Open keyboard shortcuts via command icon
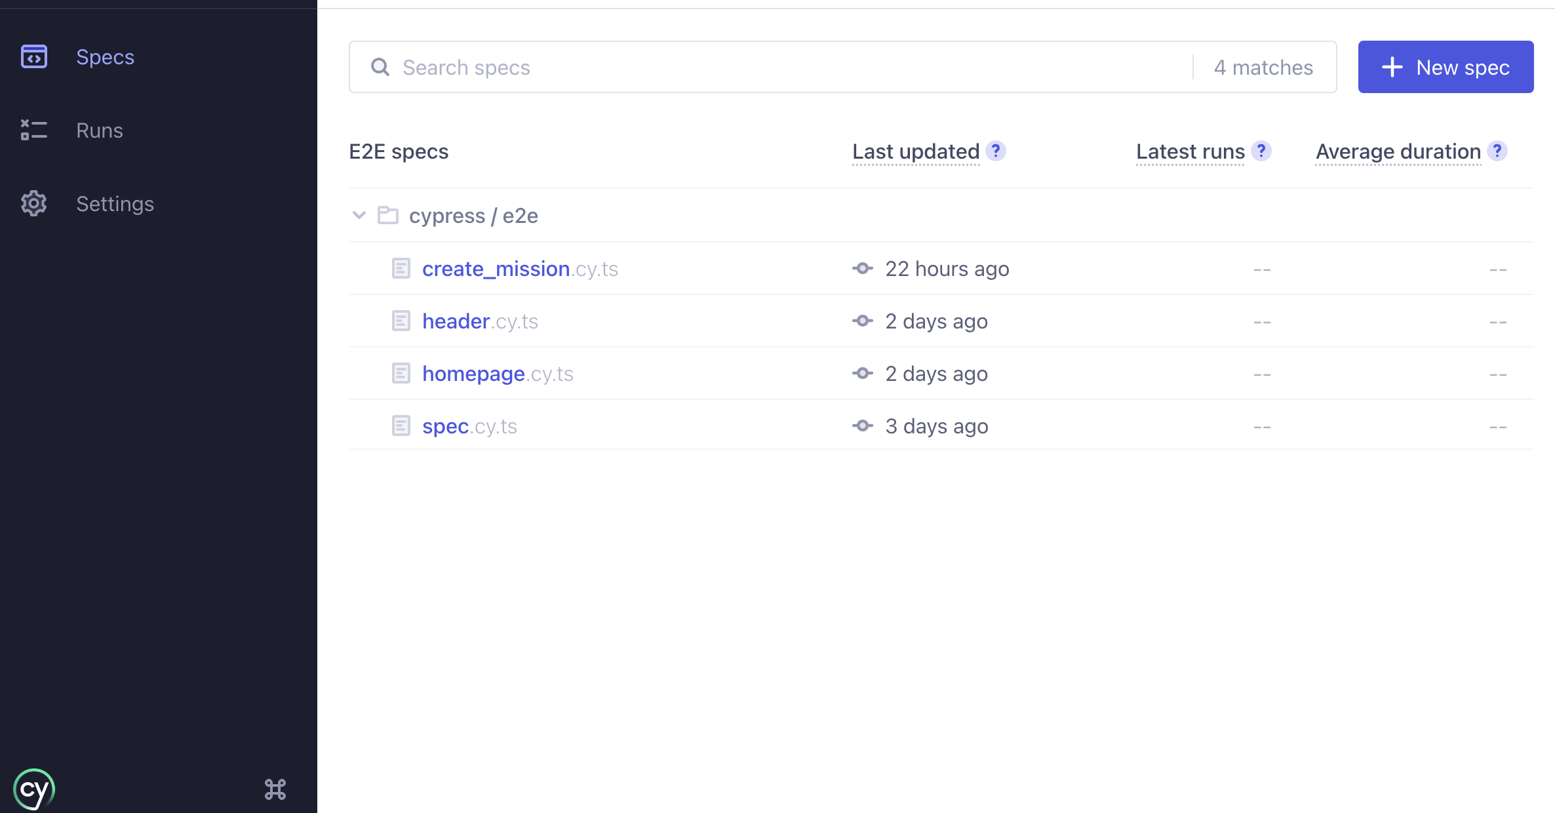The image size is (1555, 813). pos(275,789)
